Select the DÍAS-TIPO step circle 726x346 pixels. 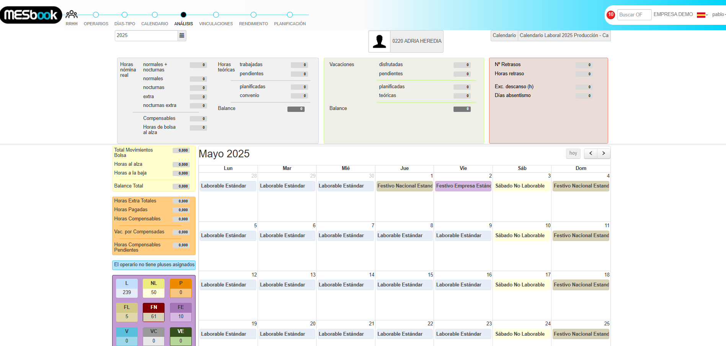[124, 15]
